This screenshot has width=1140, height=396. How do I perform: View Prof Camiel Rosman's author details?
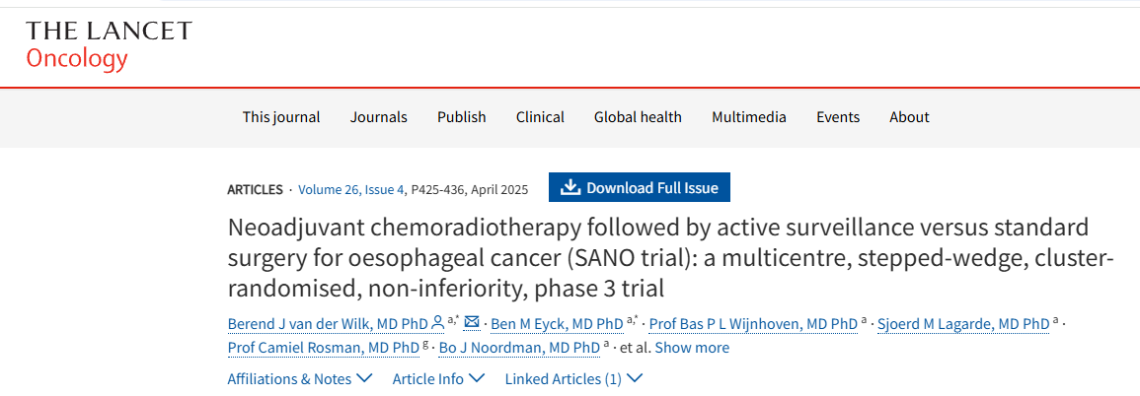(x=324, y=347)
